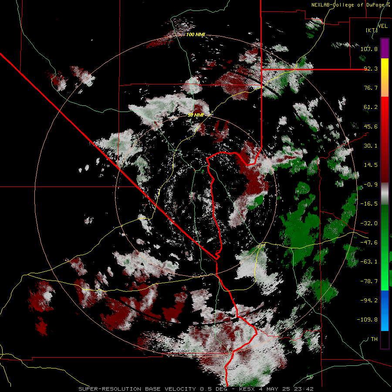The image size is (392, 392).
Task: Click the 107.8 value on the velocity scale
Action: [369, 49]
